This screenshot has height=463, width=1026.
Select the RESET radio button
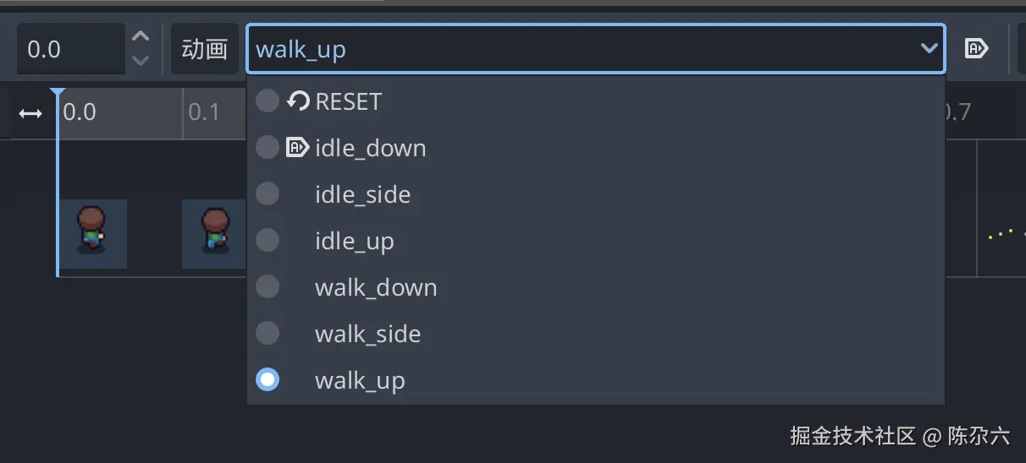(268, 101)
